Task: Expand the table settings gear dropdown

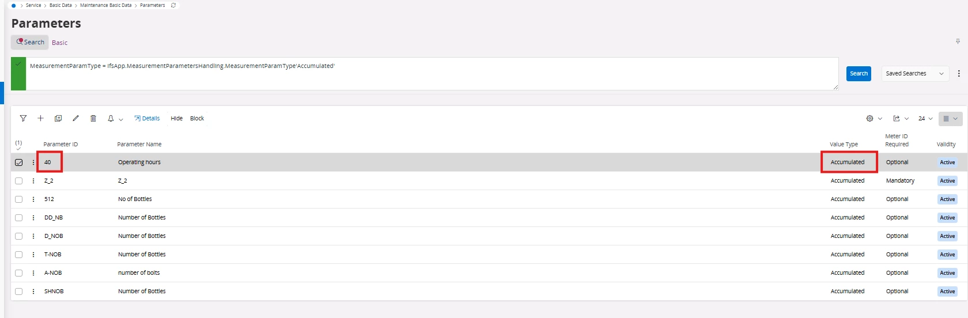Action: pos(874,119)
